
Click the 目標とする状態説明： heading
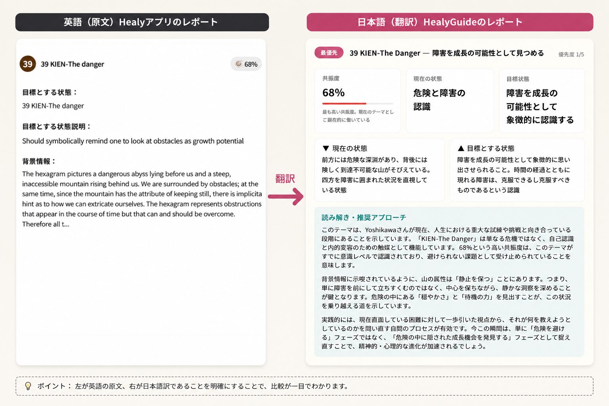pos(57,126)
